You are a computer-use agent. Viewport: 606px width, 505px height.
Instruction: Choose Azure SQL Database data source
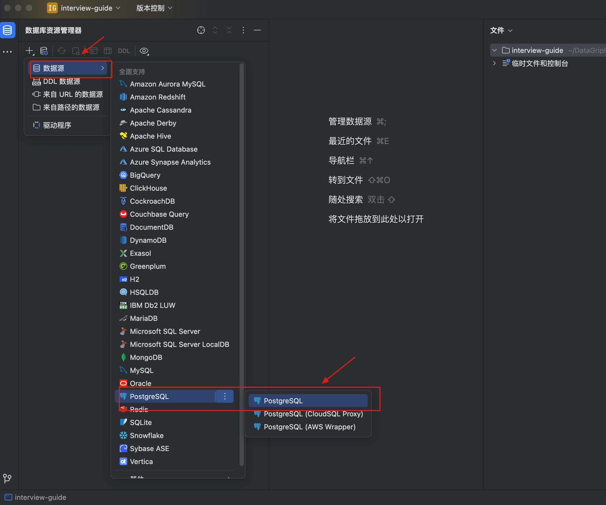(x=174, y=149)
